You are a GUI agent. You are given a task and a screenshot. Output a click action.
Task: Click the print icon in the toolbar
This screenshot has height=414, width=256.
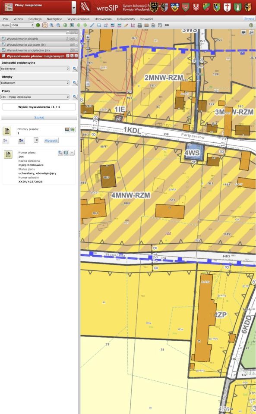click(x=140, y=25)
